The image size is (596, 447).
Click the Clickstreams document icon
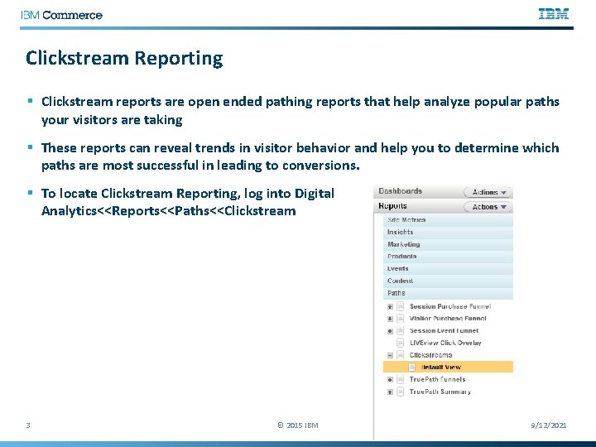401,355
